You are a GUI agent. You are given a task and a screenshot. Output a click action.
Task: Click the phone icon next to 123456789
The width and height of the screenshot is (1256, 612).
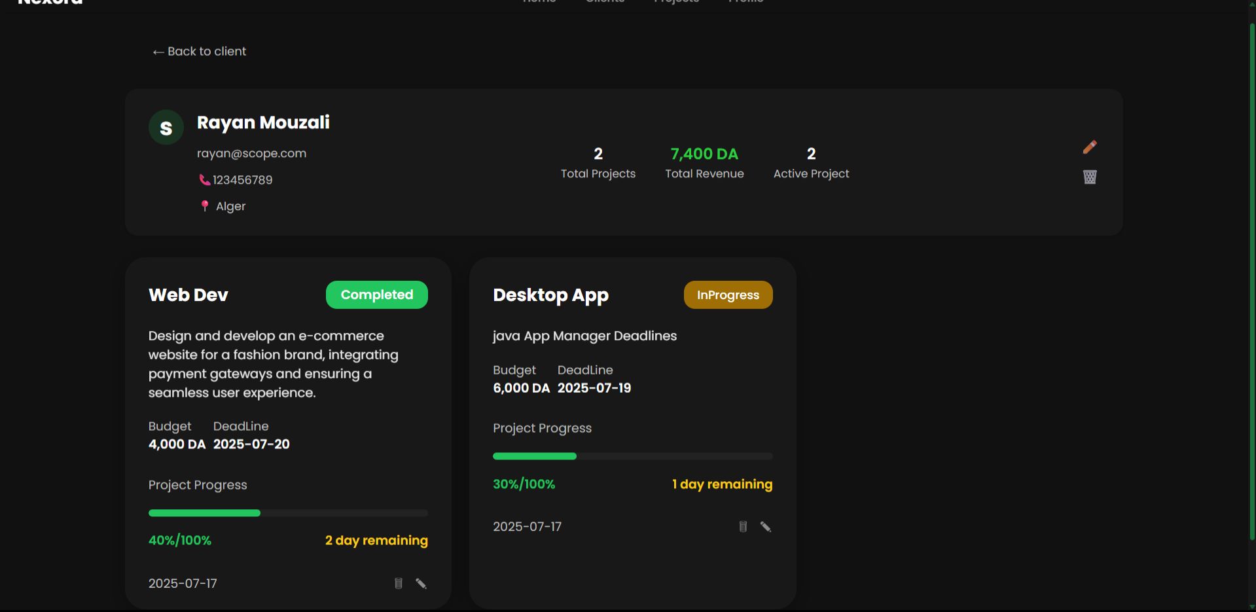coord(204,179)
